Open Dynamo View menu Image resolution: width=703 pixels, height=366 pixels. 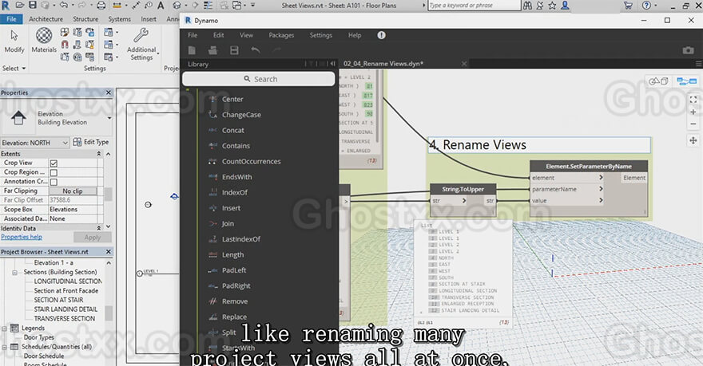pos(246,35)
